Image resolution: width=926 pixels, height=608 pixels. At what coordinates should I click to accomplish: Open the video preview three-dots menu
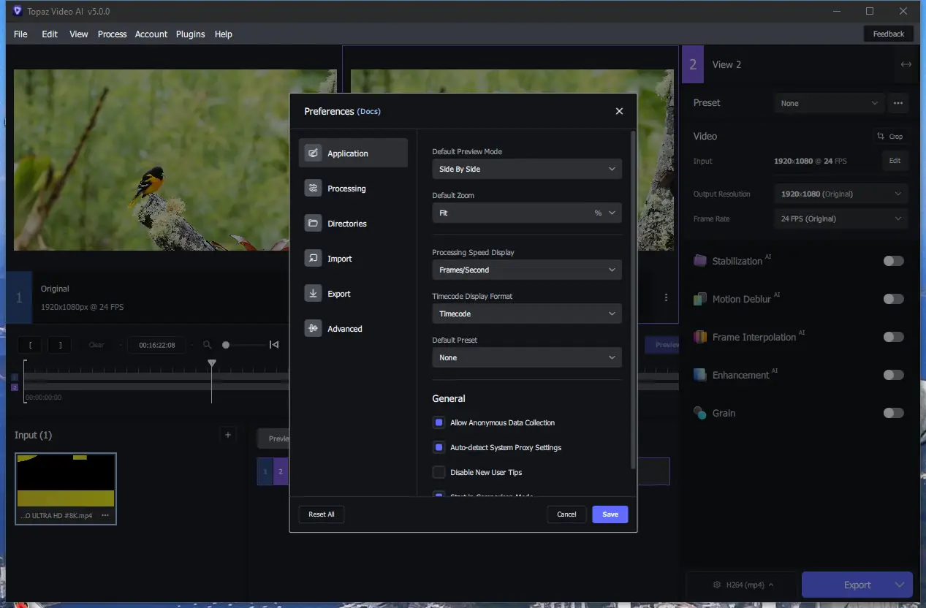tap(666, 297)
